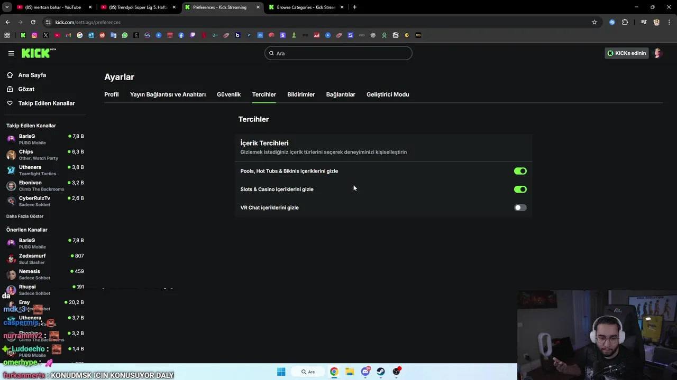Open File Explorer from the taskbar
The width and height of the screenshot is (677, 380).
click(x=350, y=372)
